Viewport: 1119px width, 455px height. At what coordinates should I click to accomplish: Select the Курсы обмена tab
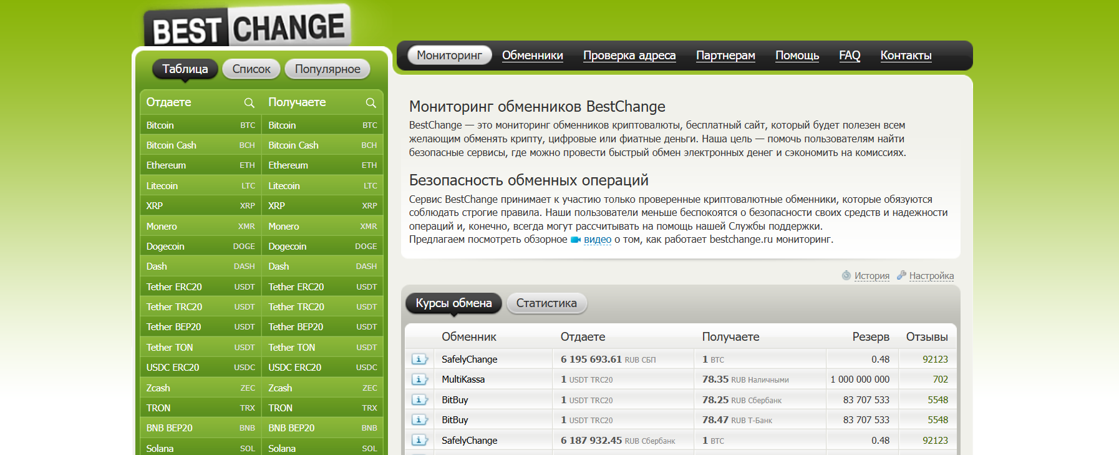[453, 303]
